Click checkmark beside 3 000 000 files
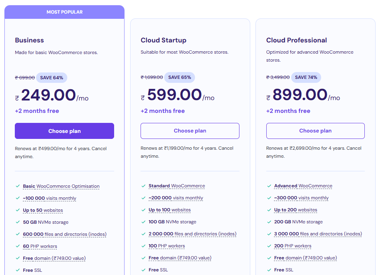 (269, 234)
